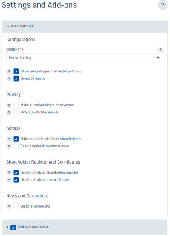The image size is (170, 236).
Task: Open page help question mark beside title
Action: 163,5
